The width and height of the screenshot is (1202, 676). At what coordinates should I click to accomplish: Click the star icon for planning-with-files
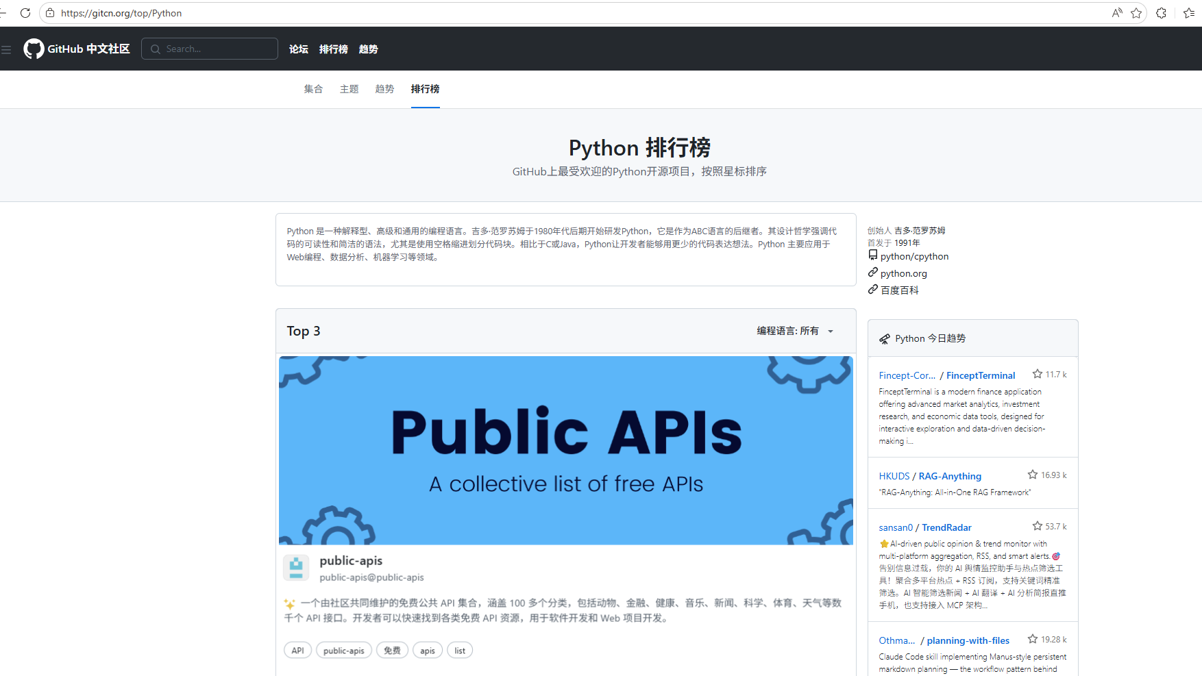coord(1033,639)
